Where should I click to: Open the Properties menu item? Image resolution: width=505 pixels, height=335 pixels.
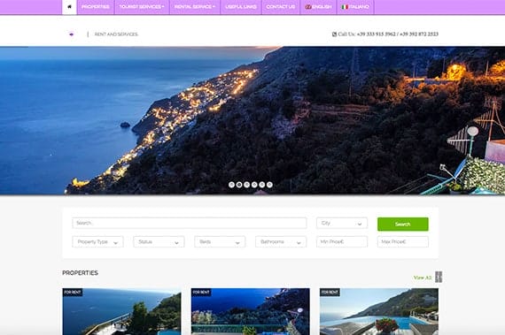(96, 7)
